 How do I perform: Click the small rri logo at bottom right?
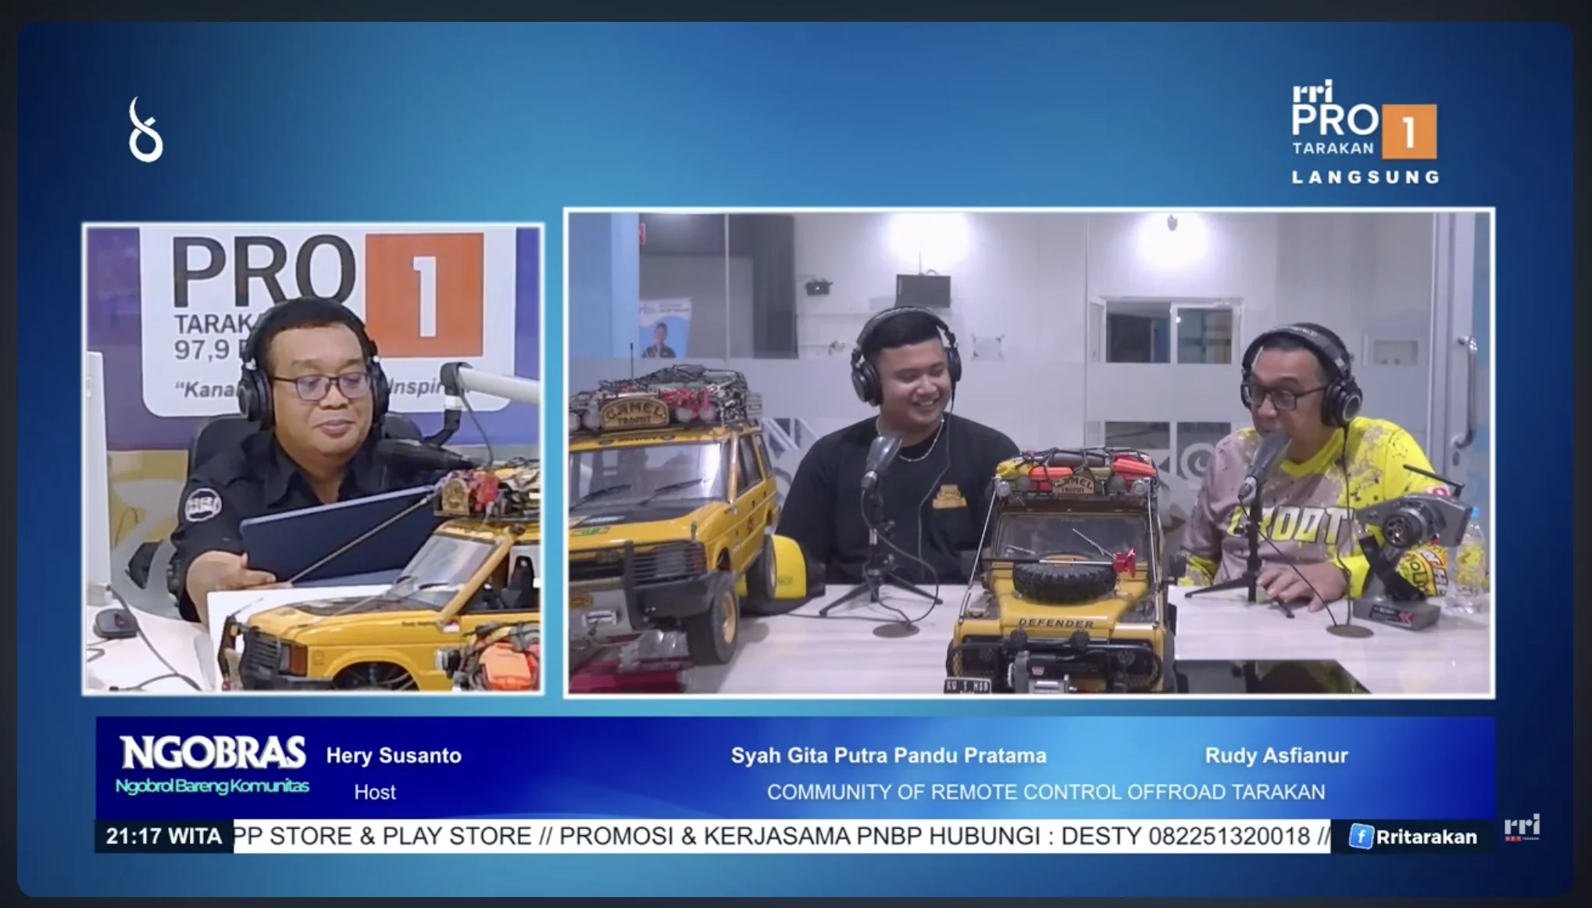point(1522,828)
